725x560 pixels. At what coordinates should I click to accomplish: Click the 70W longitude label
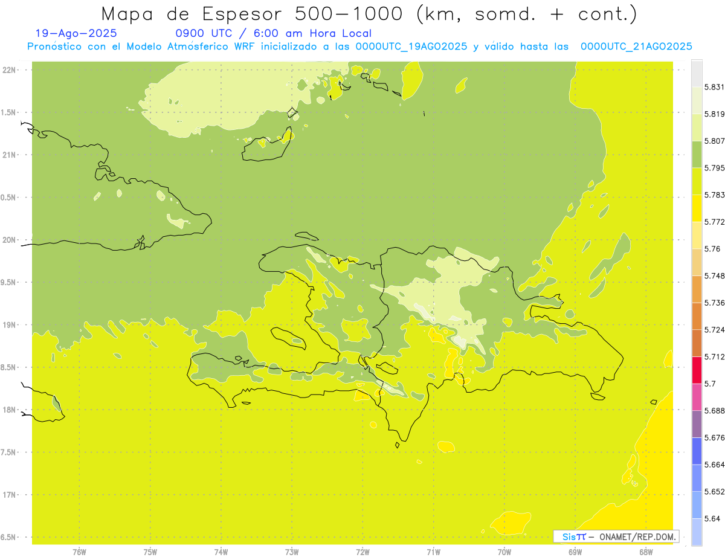click(x=504, y=552)
